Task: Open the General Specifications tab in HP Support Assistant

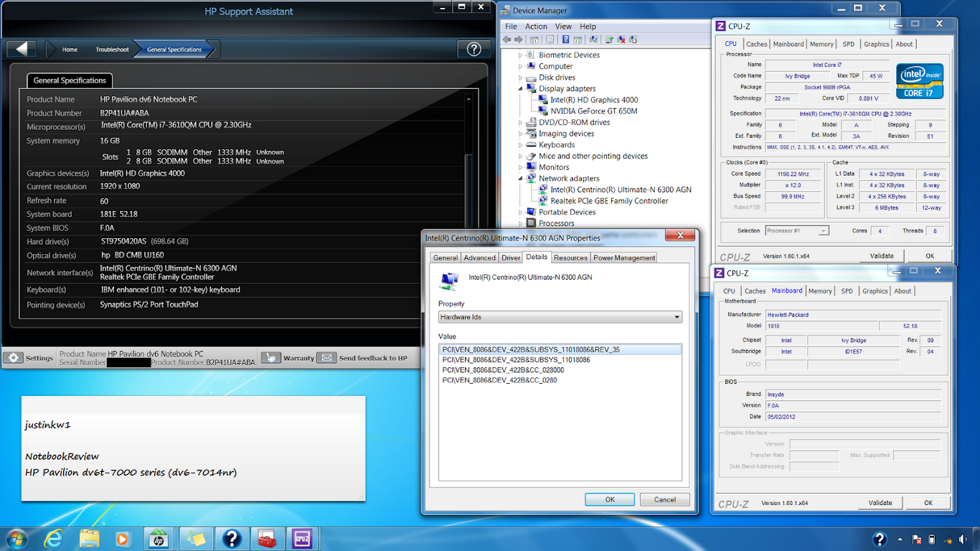Action: (70, 80)
